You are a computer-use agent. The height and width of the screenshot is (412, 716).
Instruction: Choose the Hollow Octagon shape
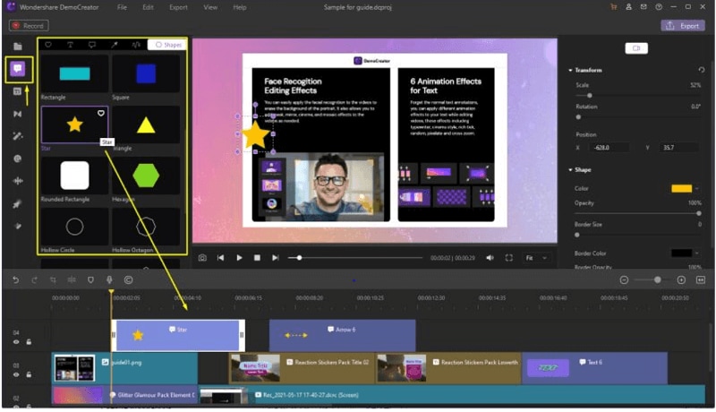[146, 227]
